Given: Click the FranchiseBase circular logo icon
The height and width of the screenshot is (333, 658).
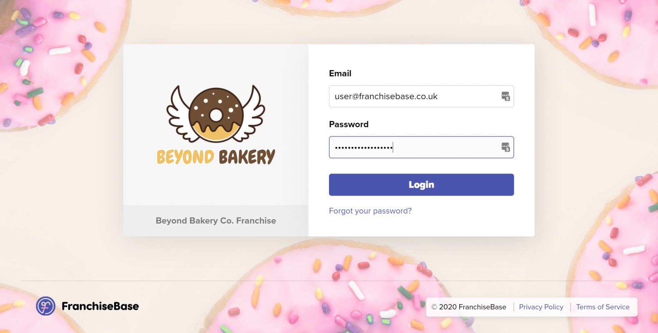Looking at the screenshot, I should pyautogui.click(x=46, y=306).
